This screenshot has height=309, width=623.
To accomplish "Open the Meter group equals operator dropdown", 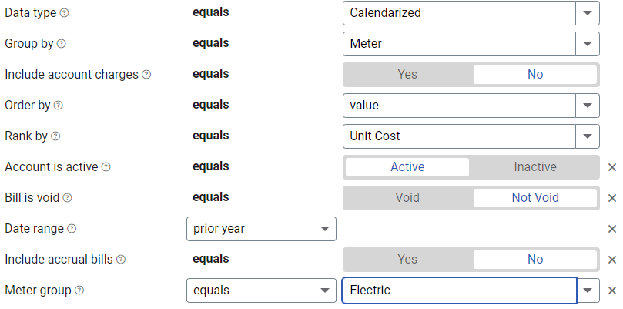I will tap(261, 291).
